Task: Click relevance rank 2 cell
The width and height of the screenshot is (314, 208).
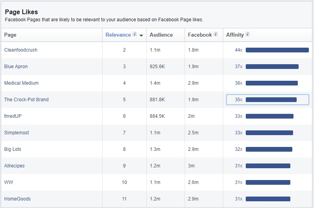Action: click(x=124, y=50)
